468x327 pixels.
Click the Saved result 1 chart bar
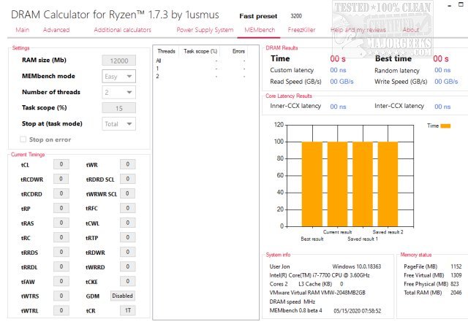363,184
